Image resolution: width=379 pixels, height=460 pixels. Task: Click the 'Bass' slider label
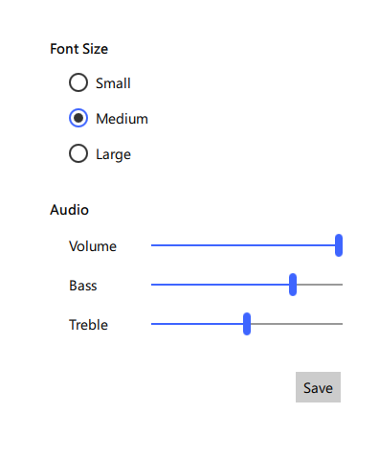[83, 286]
